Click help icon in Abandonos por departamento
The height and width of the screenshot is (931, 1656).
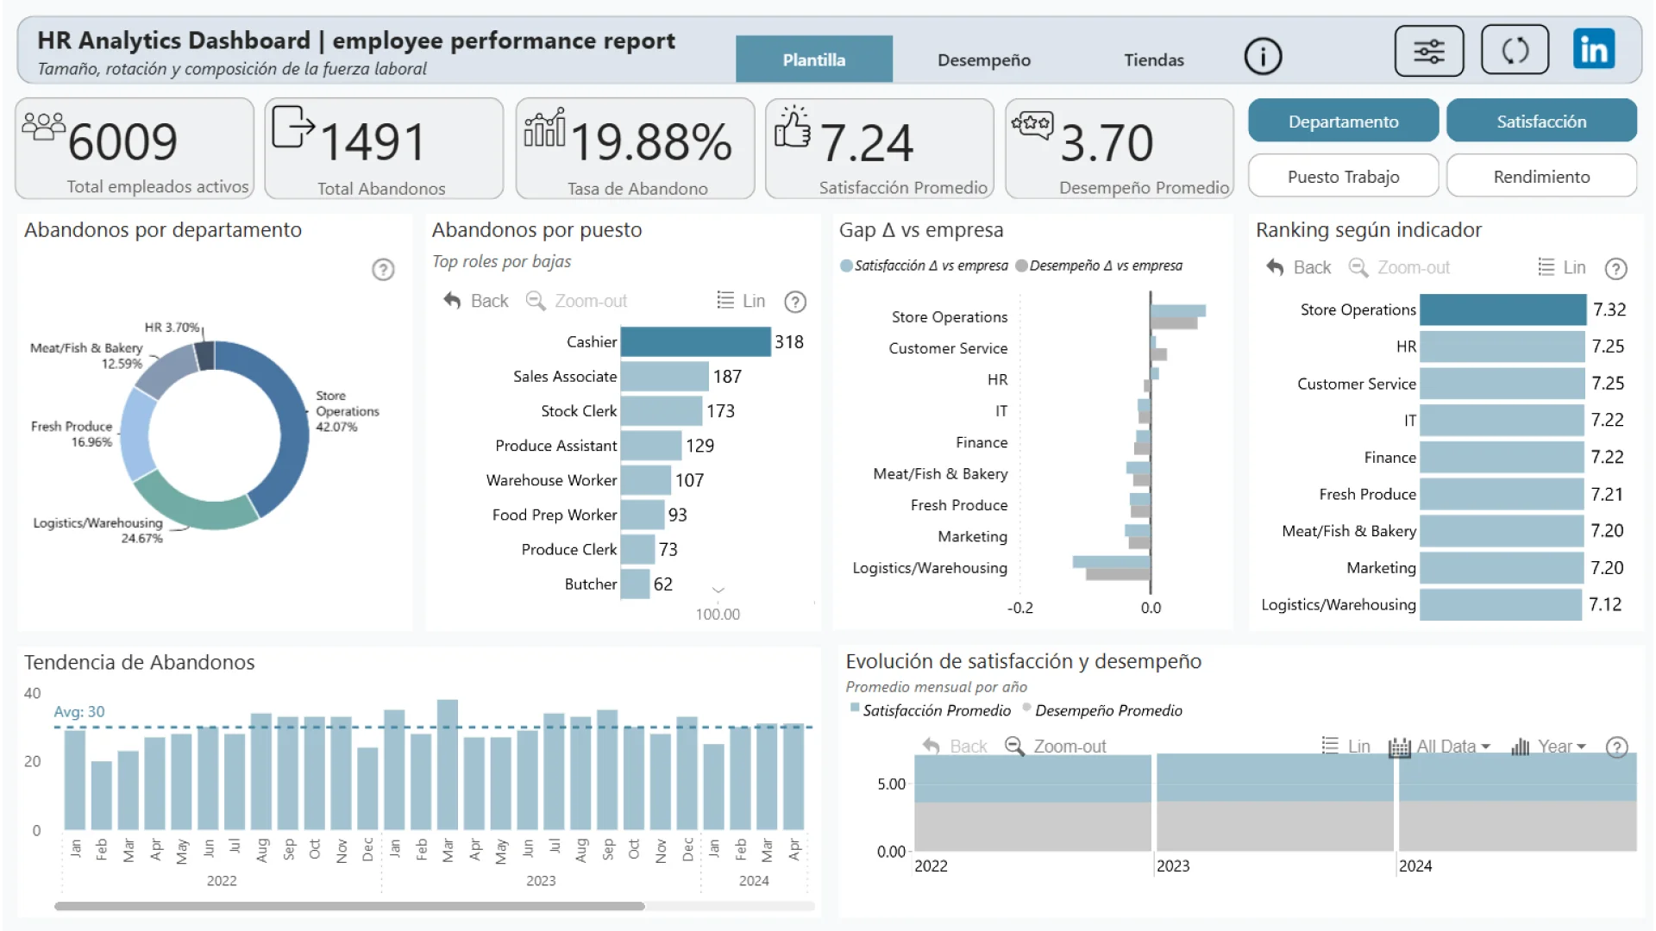383,270
